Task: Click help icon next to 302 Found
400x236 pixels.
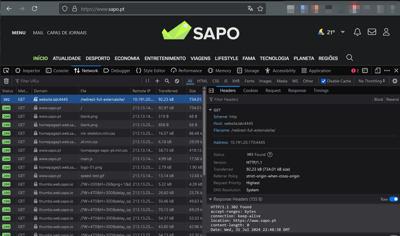Action: coord(270,154)
